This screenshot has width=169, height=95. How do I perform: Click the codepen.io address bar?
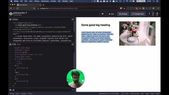click(78, 8)
